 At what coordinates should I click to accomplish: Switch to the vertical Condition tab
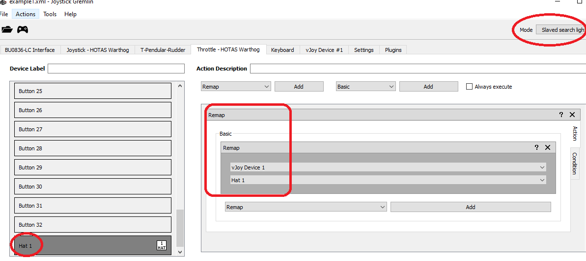click(x=575, y=164)
